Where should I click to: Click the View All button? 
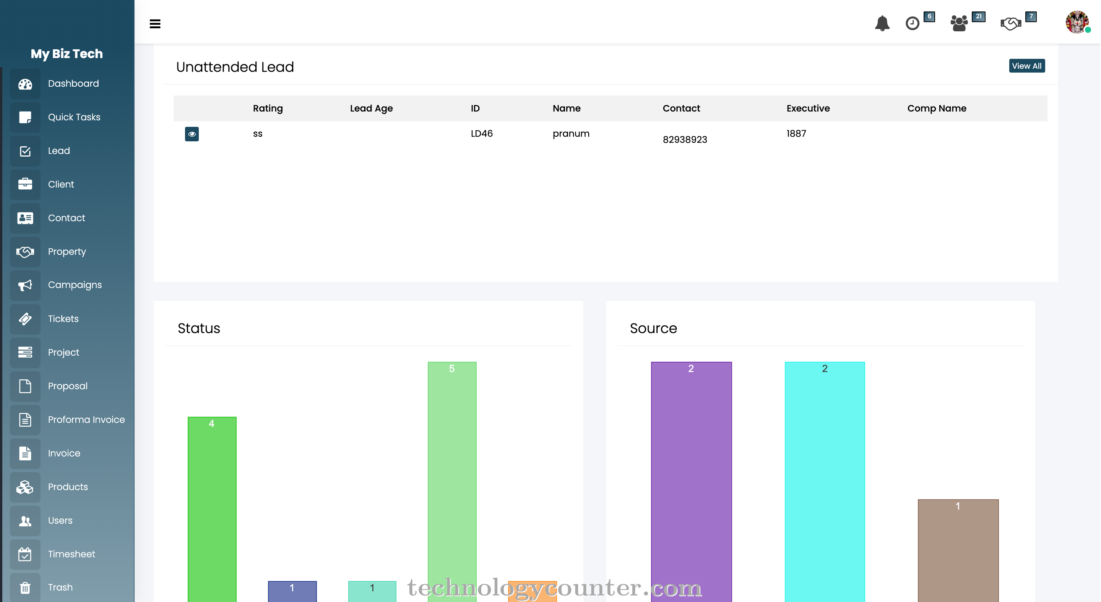click(1026, 66)
